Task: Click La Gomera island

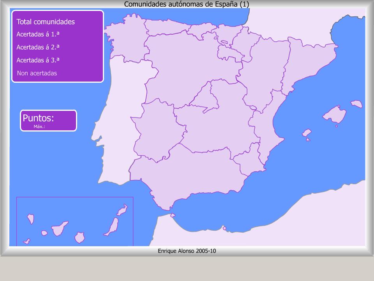Action: coord(44,233)
